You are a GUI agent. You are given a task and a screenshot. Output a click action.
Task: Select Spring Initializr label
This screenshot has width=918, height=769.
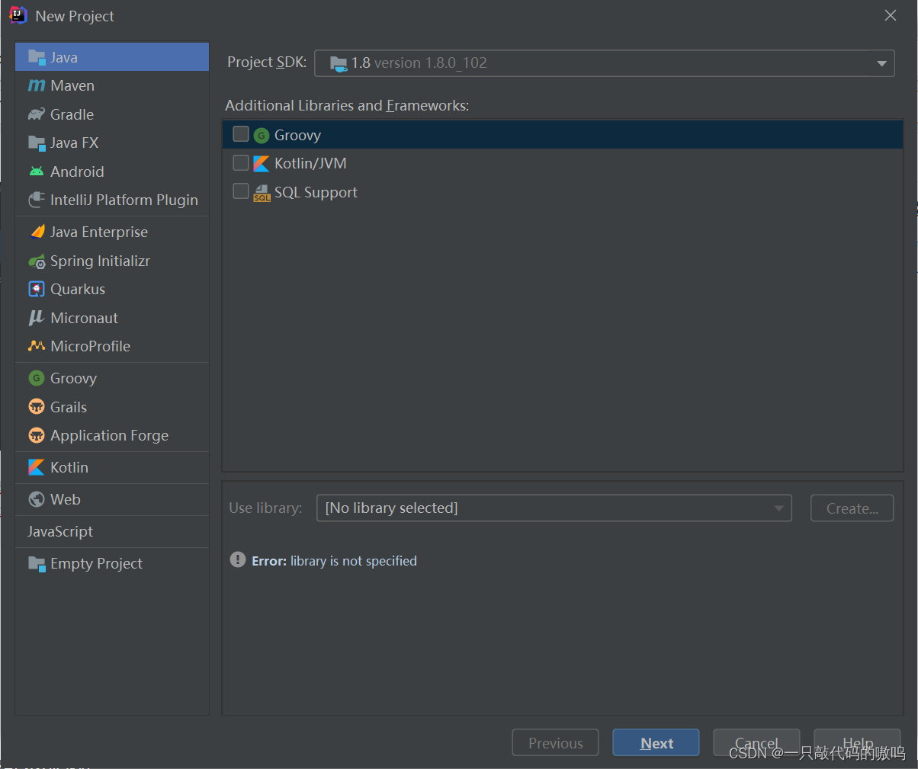click(100, 261)
